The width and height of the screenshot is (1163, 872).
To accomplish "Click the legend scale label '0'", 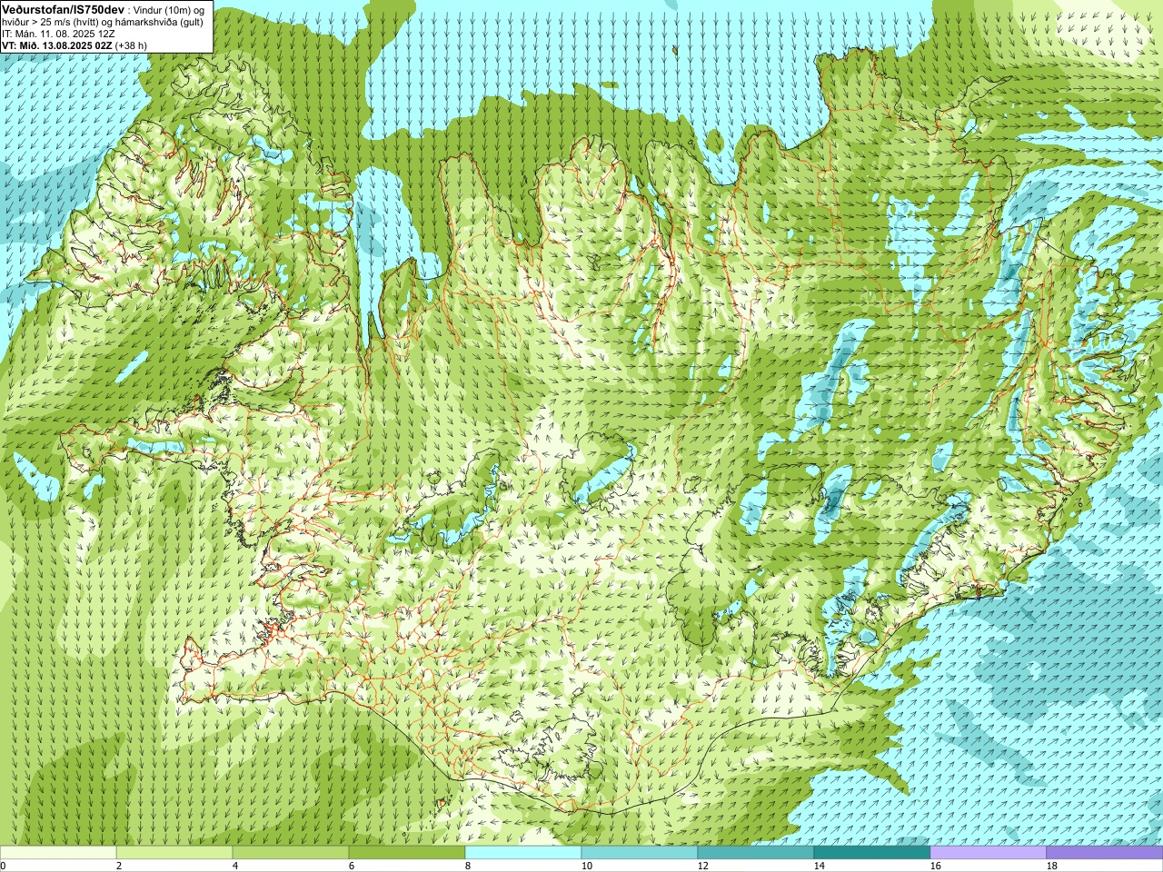I will (x=4, y=866).
